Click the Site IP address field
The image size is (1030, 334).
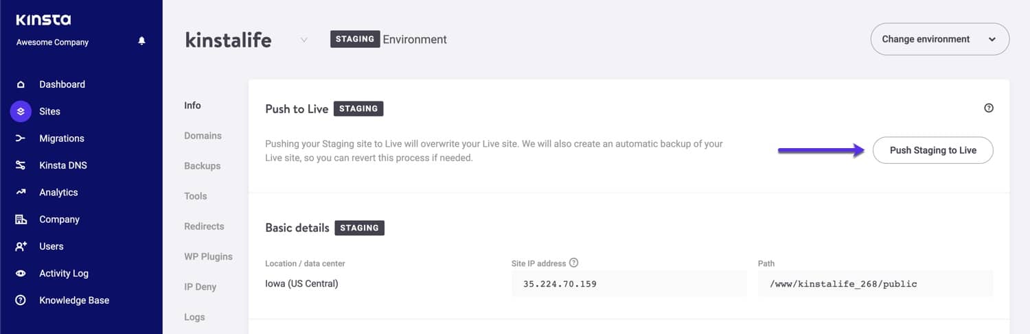coord(628,284)
